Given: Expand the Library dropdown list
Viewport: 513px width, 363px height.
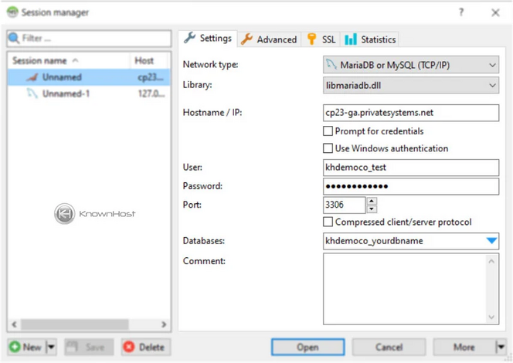Looking at the screenshot, I should (x=492, y=85).
